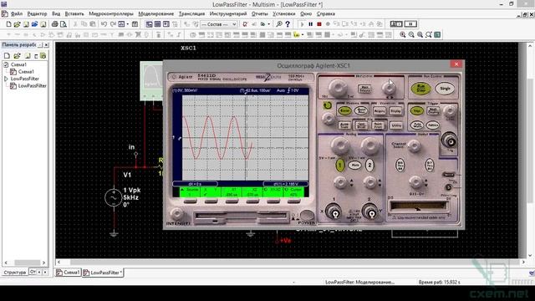The width and height of the screenshot is (535, 301).
Task: Click the New file icon in the toolbar
Action: [x=9, y=24]
